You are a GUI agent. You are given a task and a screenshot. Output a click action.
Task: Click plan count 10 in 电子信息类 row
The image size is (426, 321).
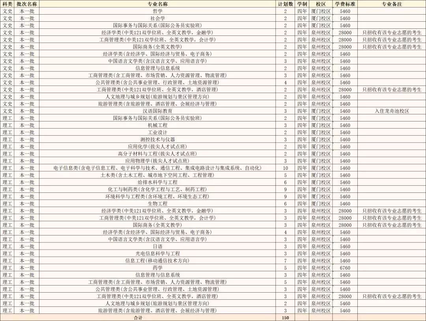pos(285,168)
